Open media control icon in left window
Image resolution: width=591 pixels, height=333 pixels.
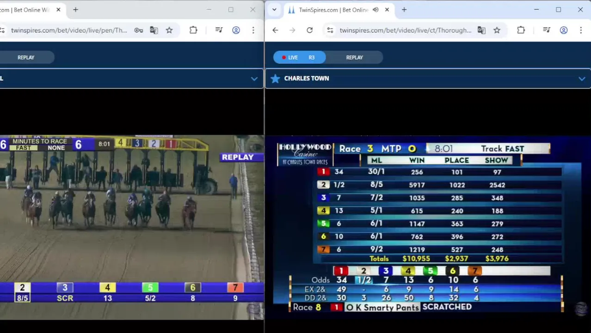[x=219, y=30]
